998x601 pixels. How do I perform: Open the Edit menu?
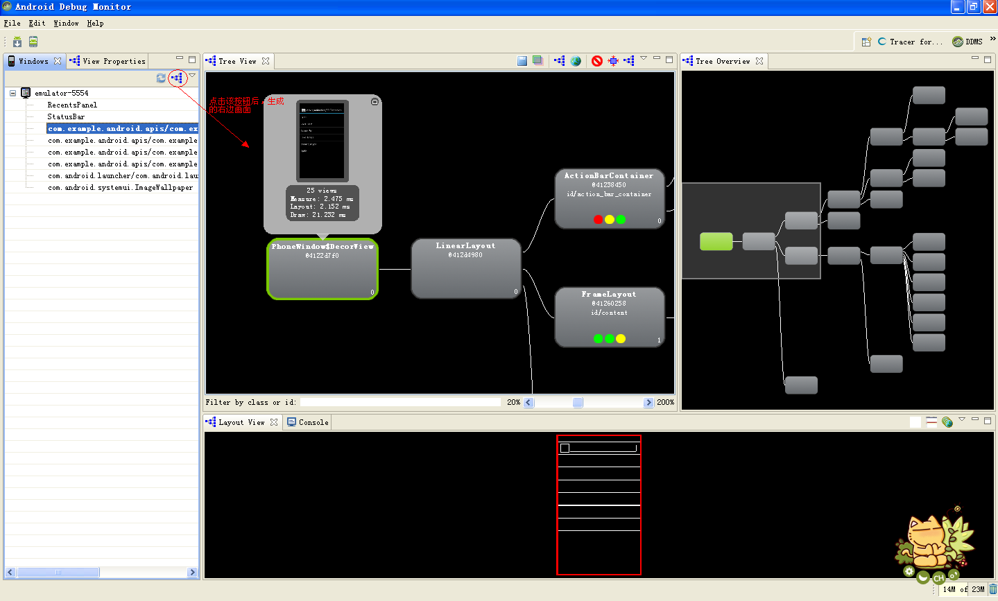click(x=37, y=23)
